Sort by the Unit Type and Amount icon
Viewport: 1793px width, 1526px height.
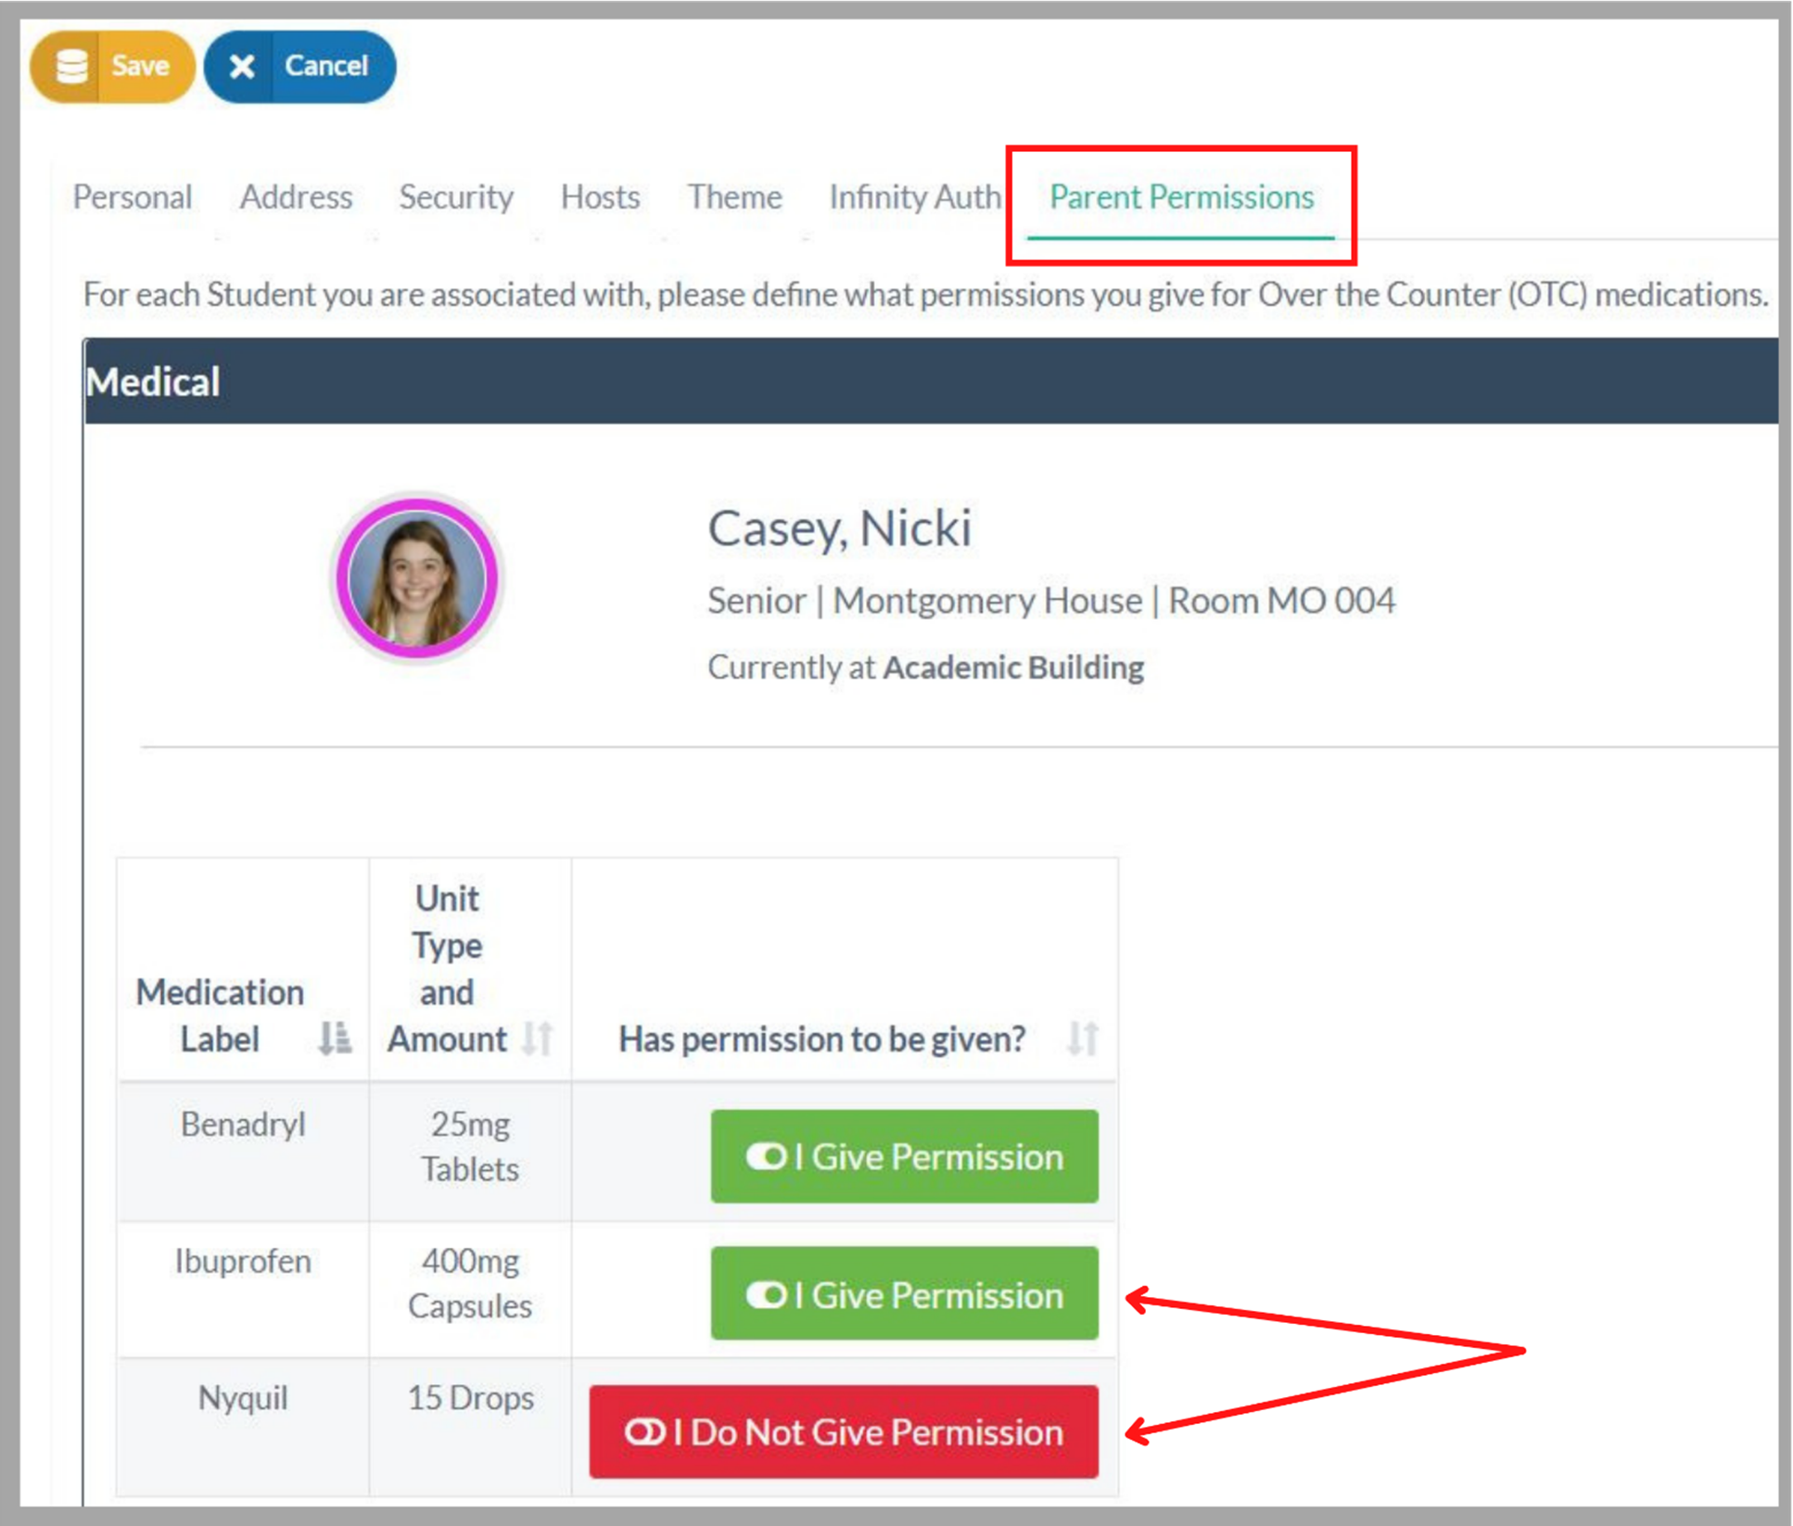(x=537, y=1038)
